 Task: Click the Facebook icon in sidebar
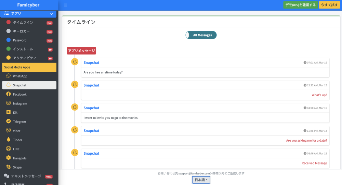tap(9, 94)
